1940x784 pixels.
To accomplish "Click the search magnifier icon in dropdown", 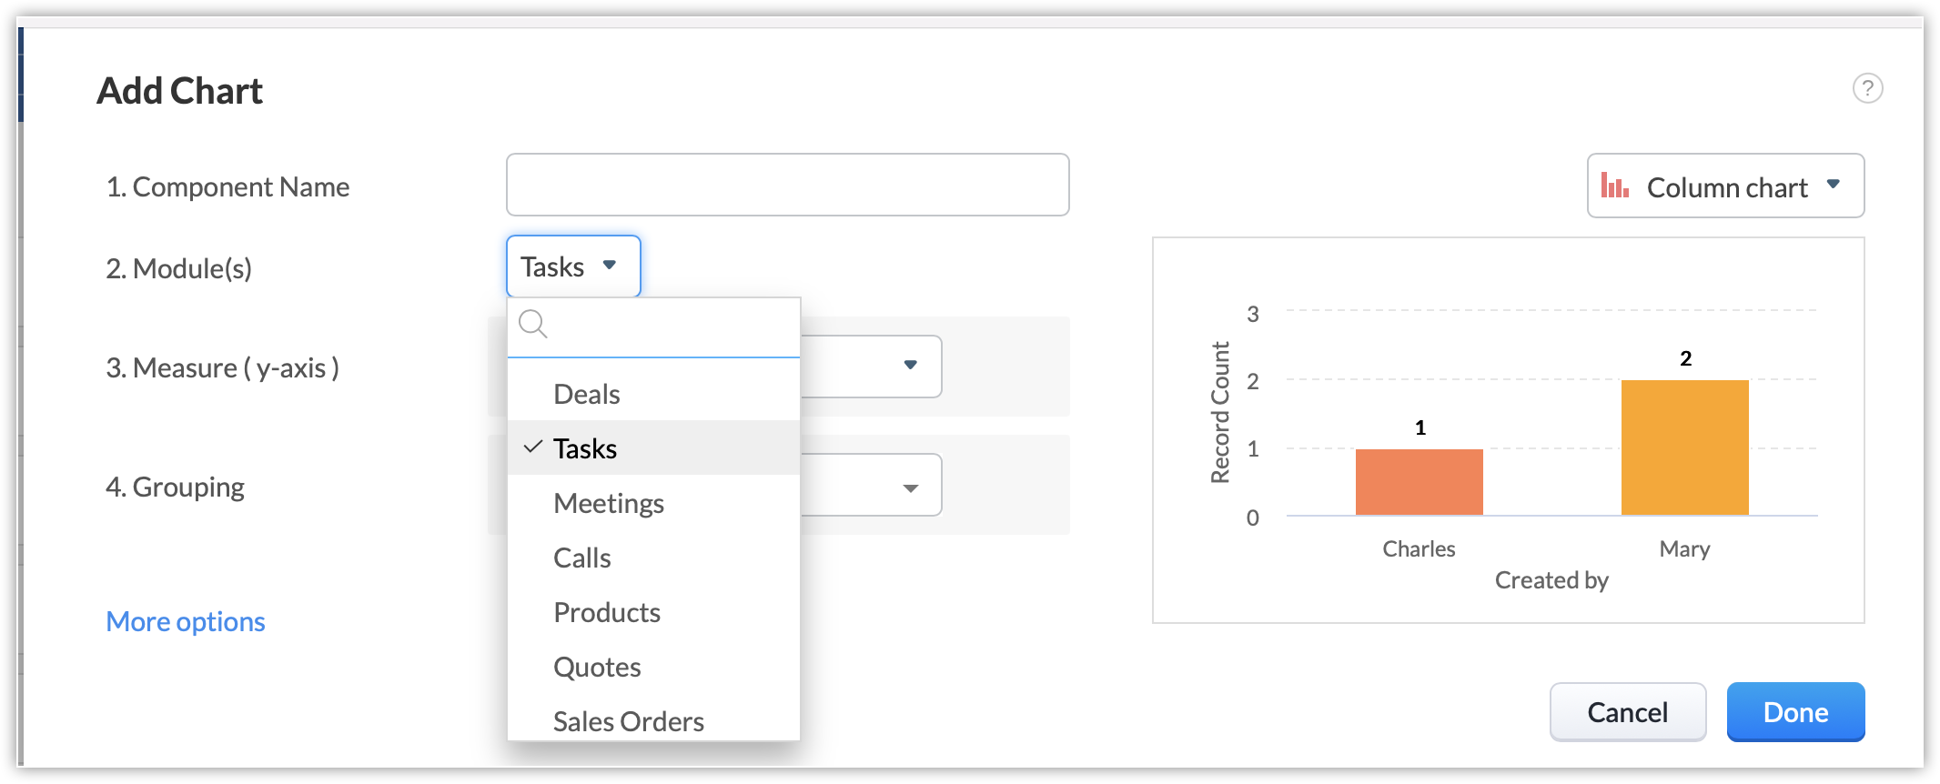I will point(532,324).
